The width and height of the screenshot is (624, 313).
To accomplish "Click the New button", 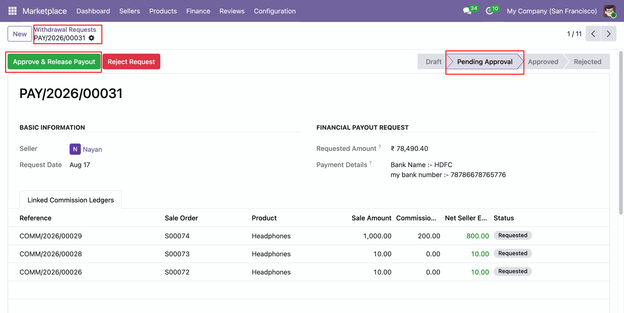I will tap(20, 34).
